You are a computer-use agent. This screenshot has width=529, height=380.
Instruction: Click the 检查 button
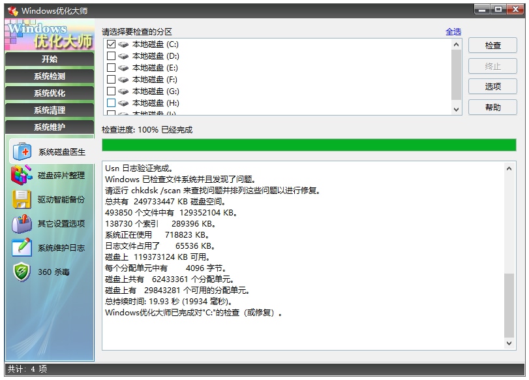coord(492,45)
